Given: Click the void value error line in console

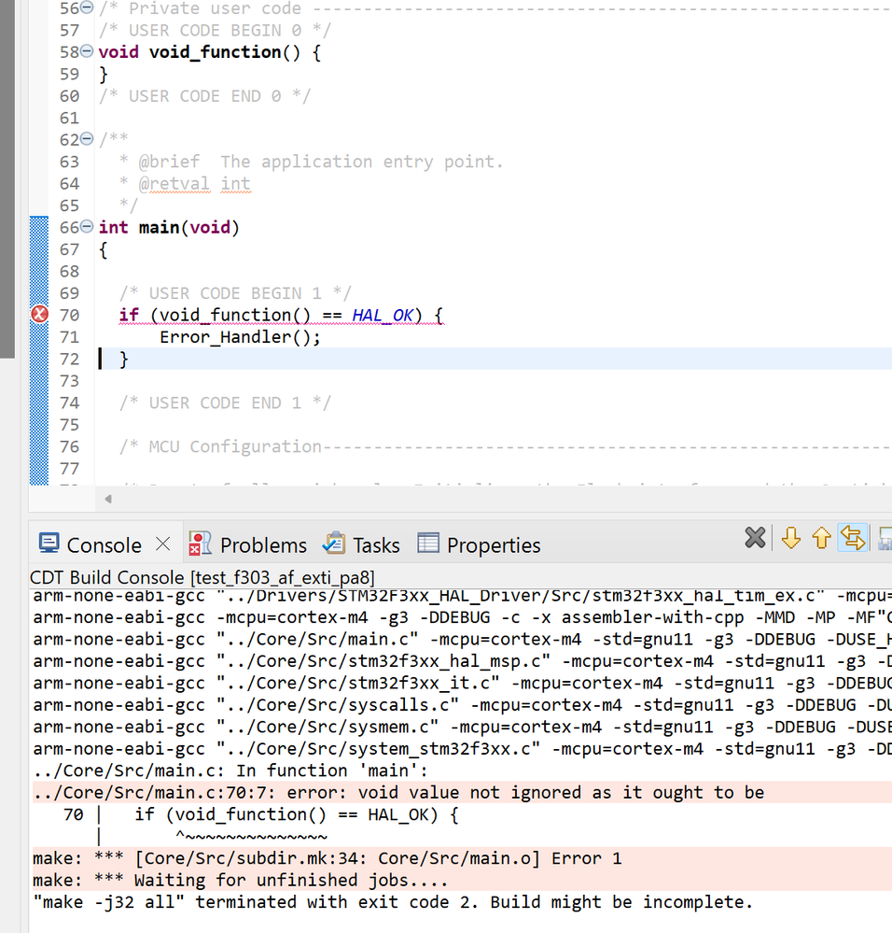Looking at the screenshot, I should (463, 793).
